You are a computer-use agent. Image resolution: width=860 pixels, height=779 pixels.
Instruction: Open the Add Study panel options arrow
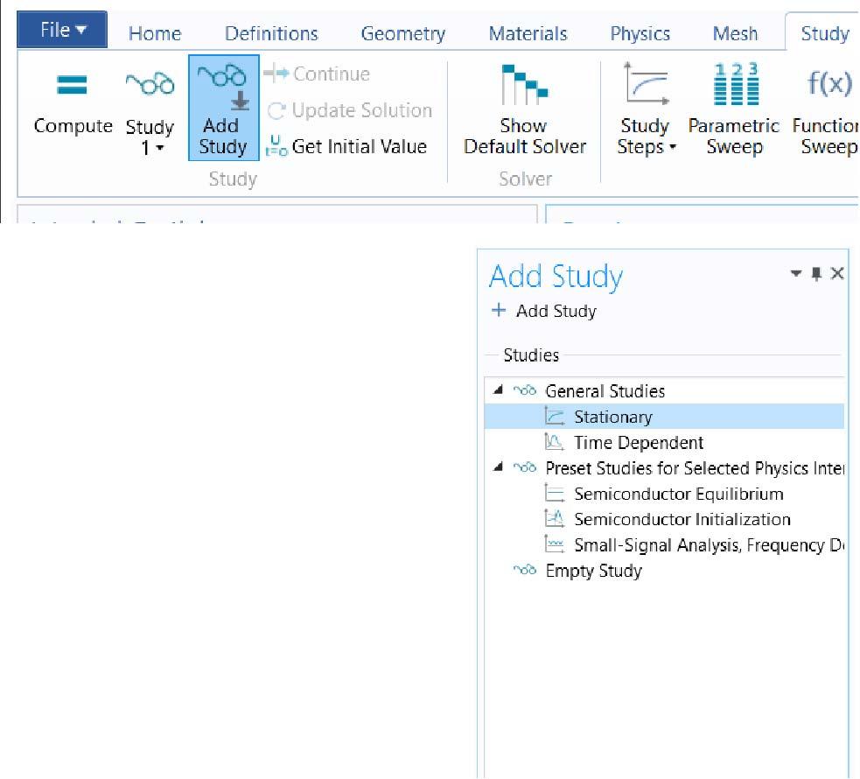[x=796, y=273]
